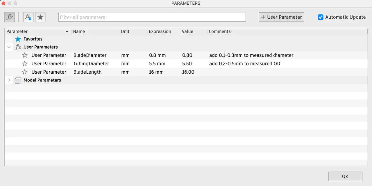The image size is (372, 186).
Task: Edit the BladeDiameter expression 0.8 mm
Action: click(157, 55)
